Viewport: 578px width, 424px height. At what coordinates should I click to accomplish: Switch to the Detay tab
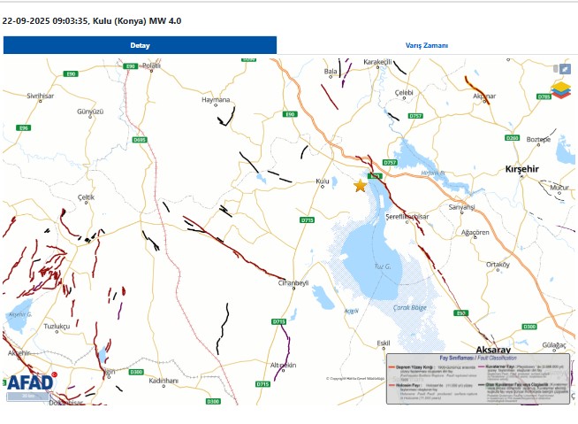140,45
